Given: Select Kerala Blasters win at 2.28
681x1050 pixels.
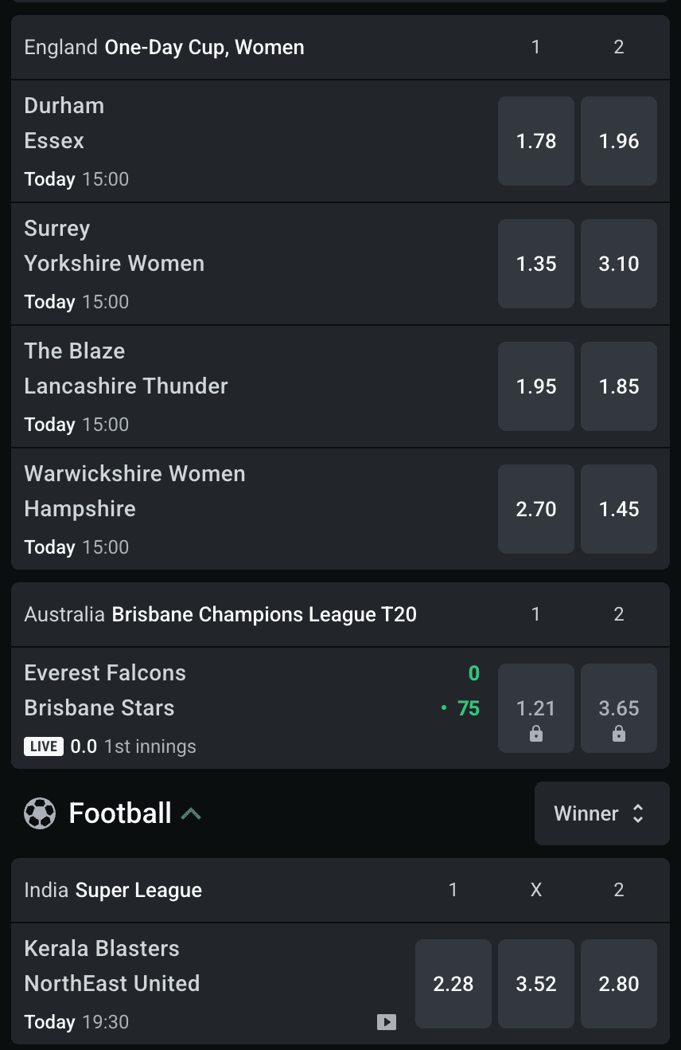Looking at the screenshot, I should coord(453,984).
